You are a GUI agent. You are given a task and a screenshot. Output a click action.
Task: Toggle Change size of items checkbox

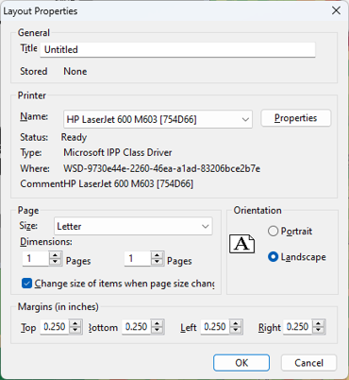(x=27, y=284)
